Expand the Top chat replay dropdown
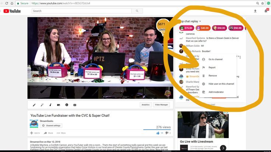 190,21
